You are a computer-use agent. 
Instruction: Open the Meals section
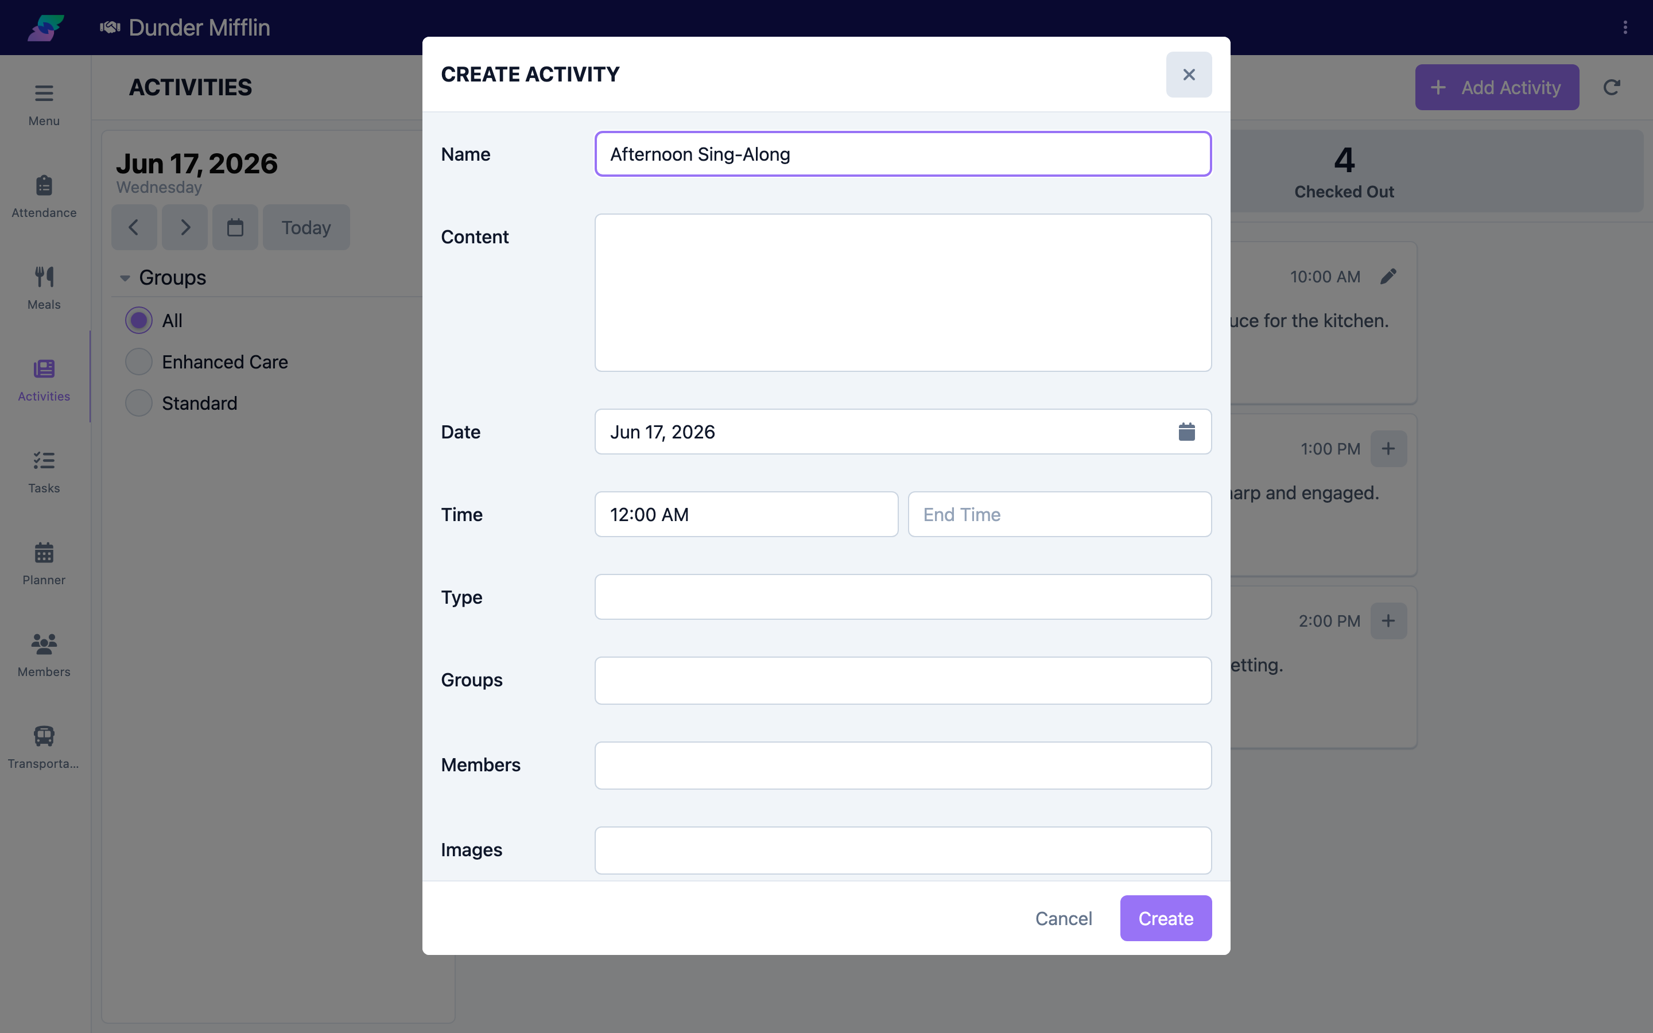[x=44, y=288]
